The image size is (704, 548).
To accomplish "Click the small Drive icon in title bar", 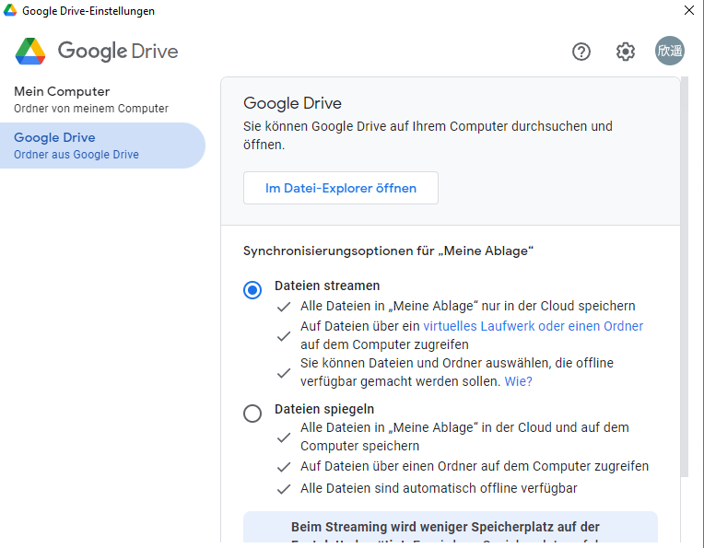I will 10,11.
